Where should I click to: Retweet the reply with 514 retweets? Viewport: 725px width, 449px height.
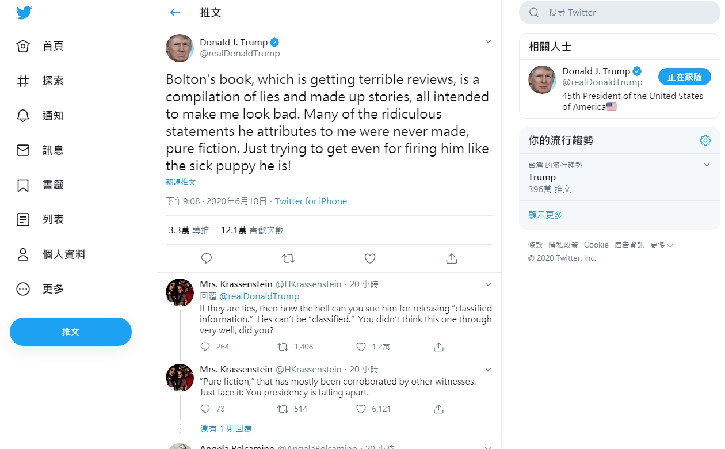pyautogui.click(x=283, y=409)
